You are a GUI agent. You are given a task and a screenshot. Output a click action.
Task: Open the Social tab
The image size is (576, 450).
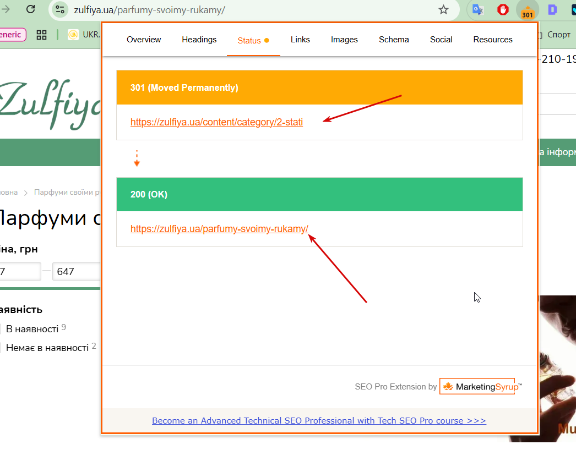click(x=441, y=40)
